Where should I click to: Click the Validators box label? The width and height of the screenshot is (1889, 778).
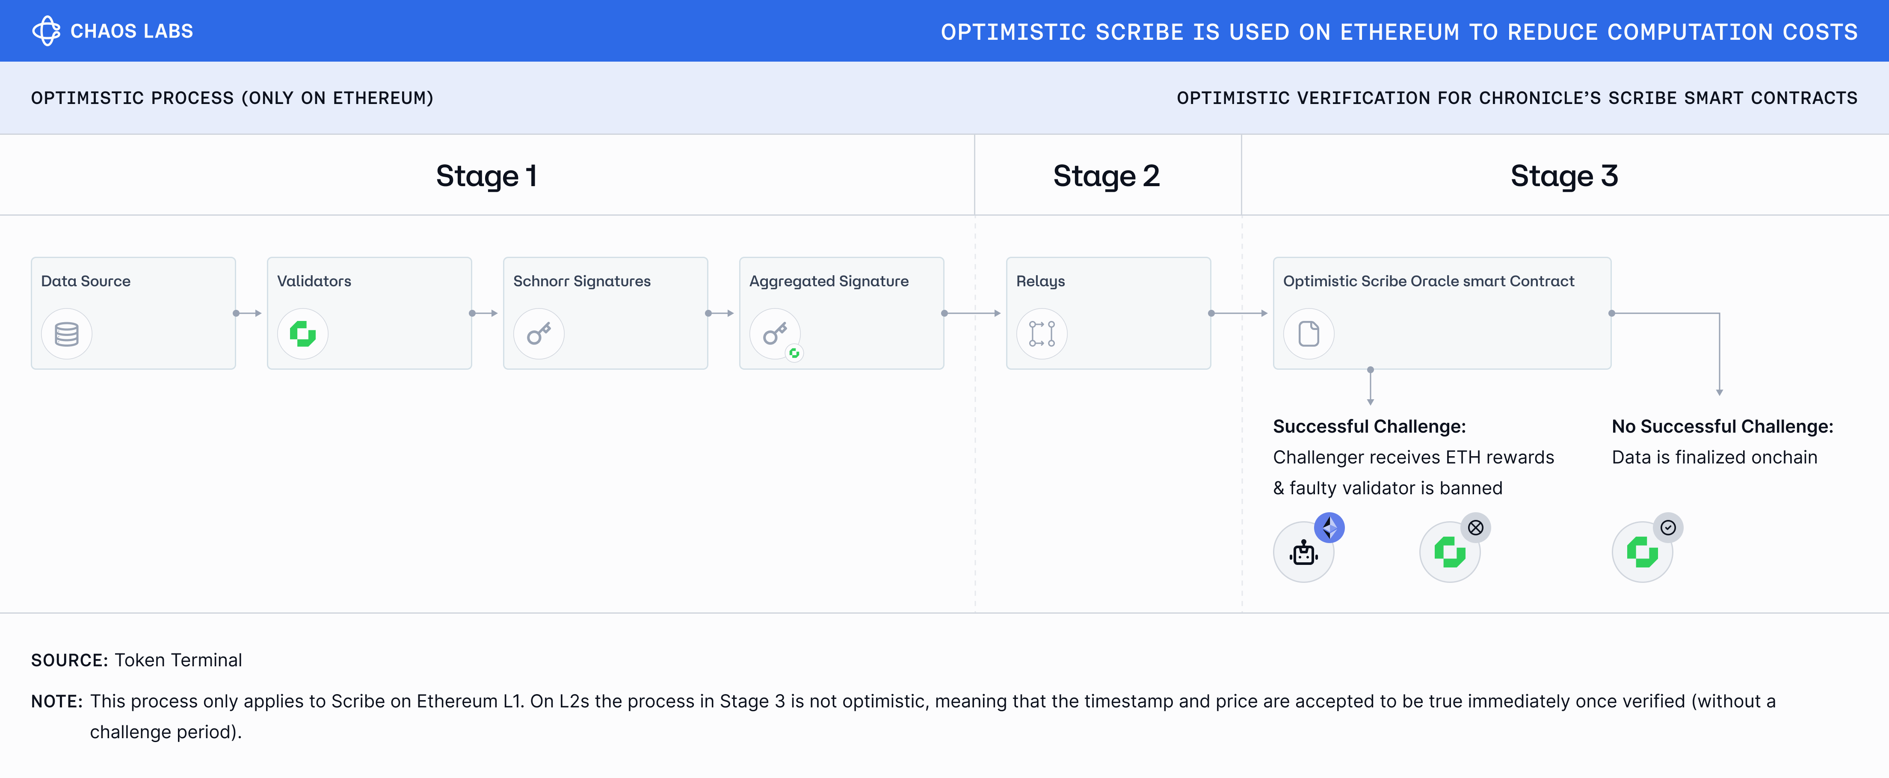(314, 281)
